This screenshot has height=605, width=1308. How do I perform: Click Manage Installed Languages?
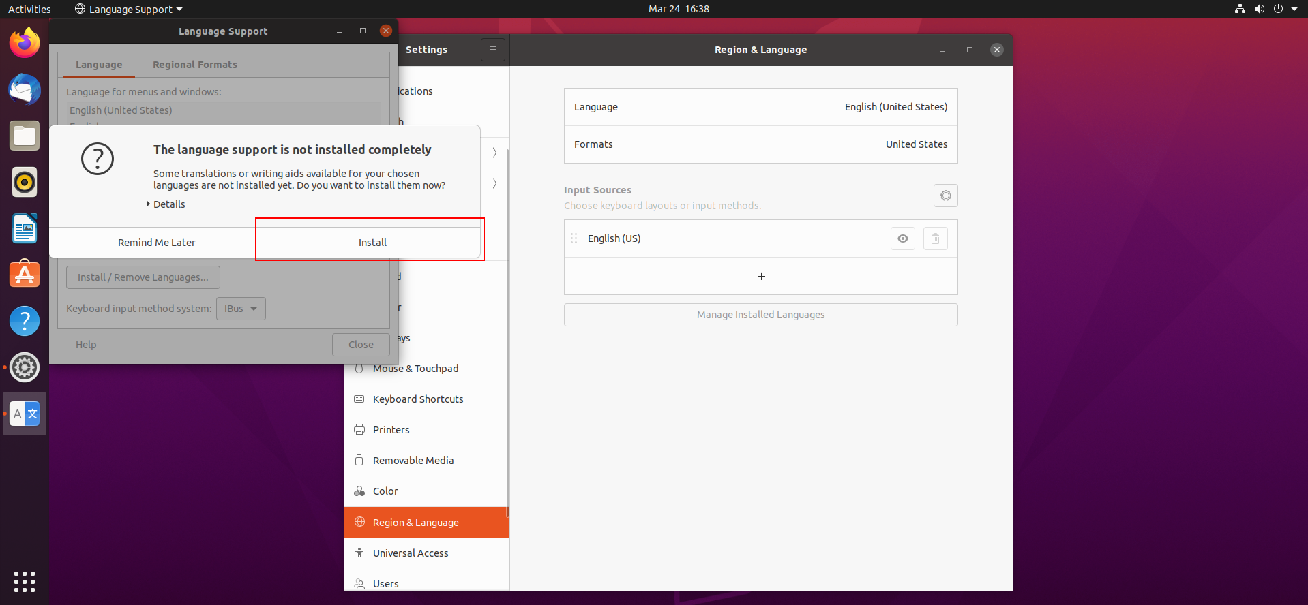(761, 315)
